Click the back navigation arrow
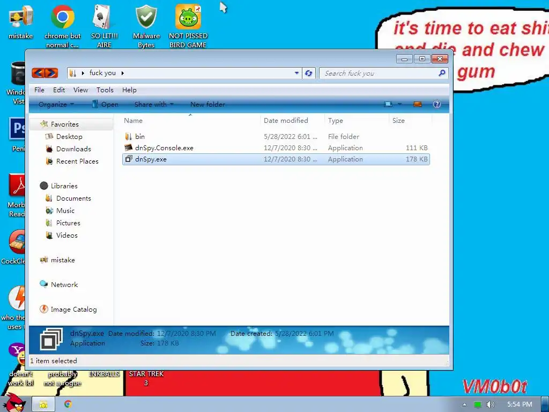The height and width of the screenshot is (412, 549). tap(38, 73)
